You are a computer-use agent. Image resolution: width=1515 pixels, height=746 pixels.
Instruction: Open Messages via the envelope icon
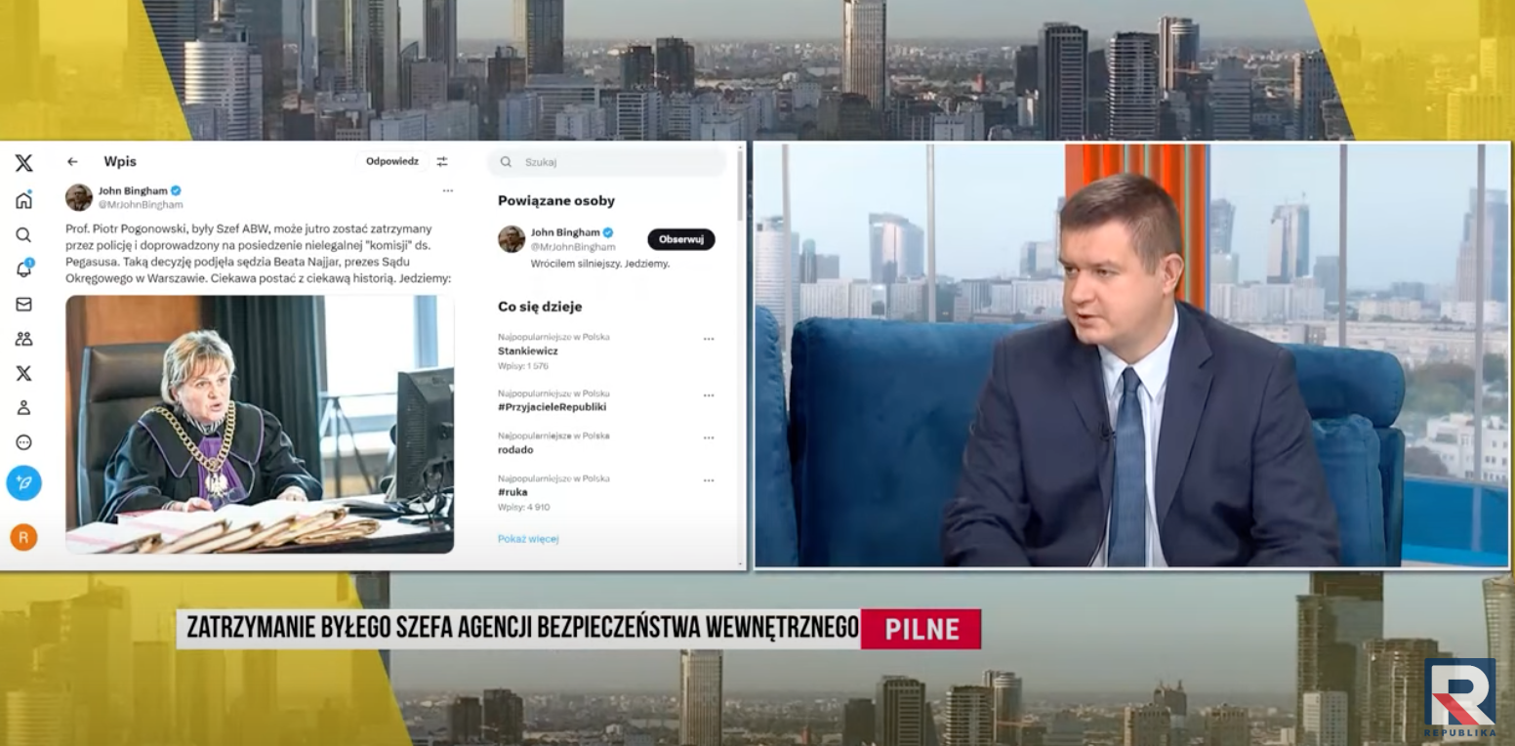coord(23,305)
